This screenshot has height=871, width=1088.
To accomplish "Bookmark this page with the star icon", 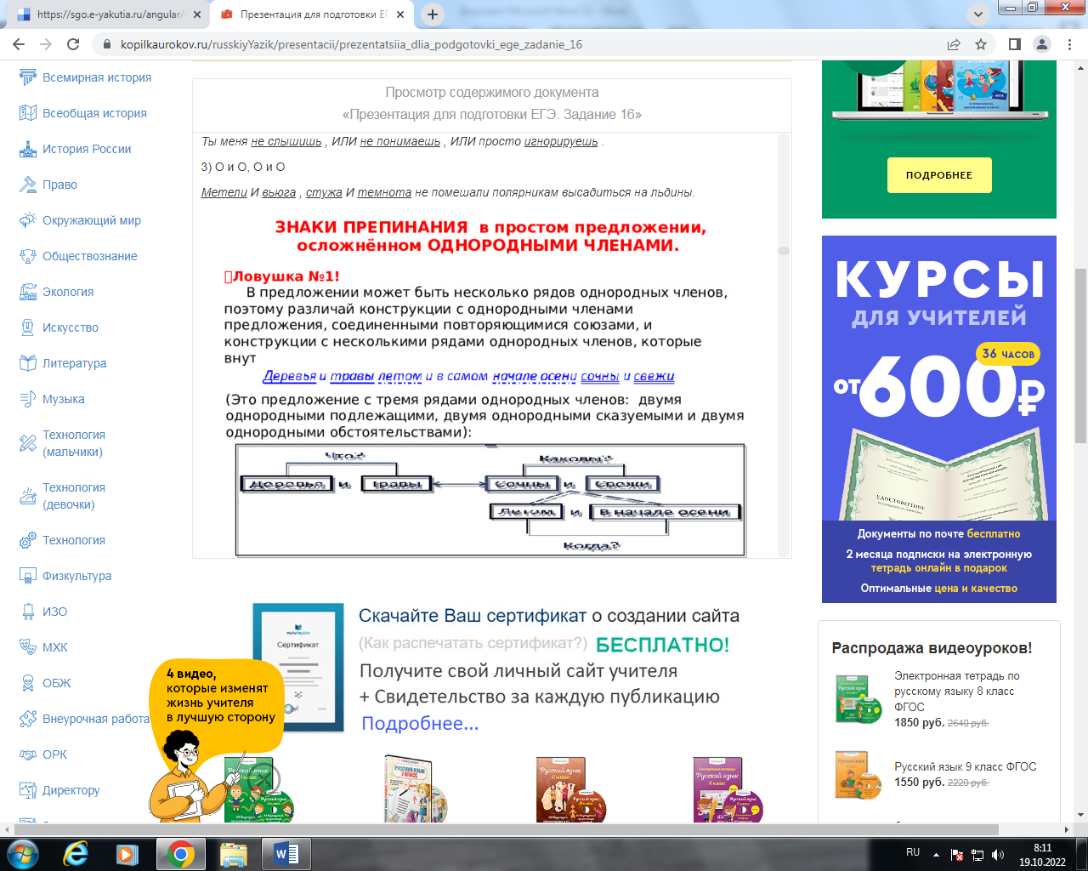I will pos(981,44).
